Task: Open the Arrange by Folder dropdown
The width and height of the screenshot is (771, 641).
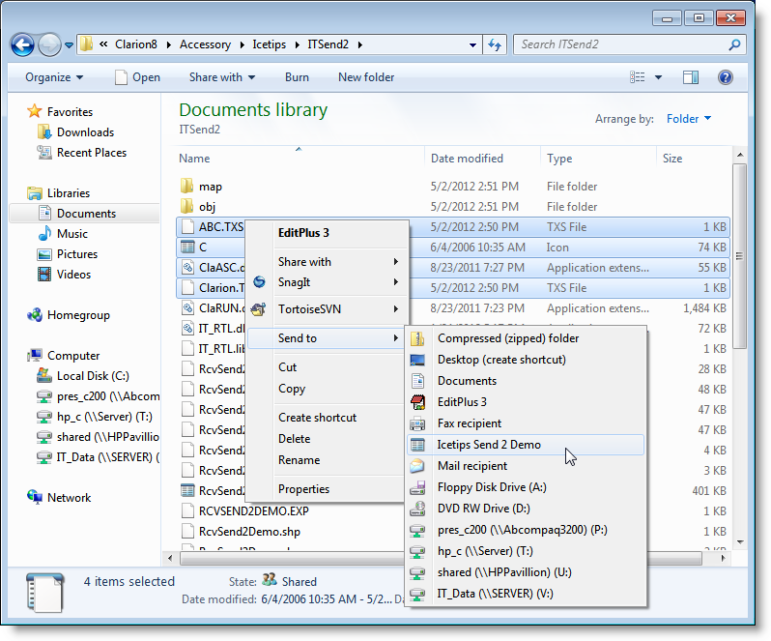Action: [x=688, y=119]
